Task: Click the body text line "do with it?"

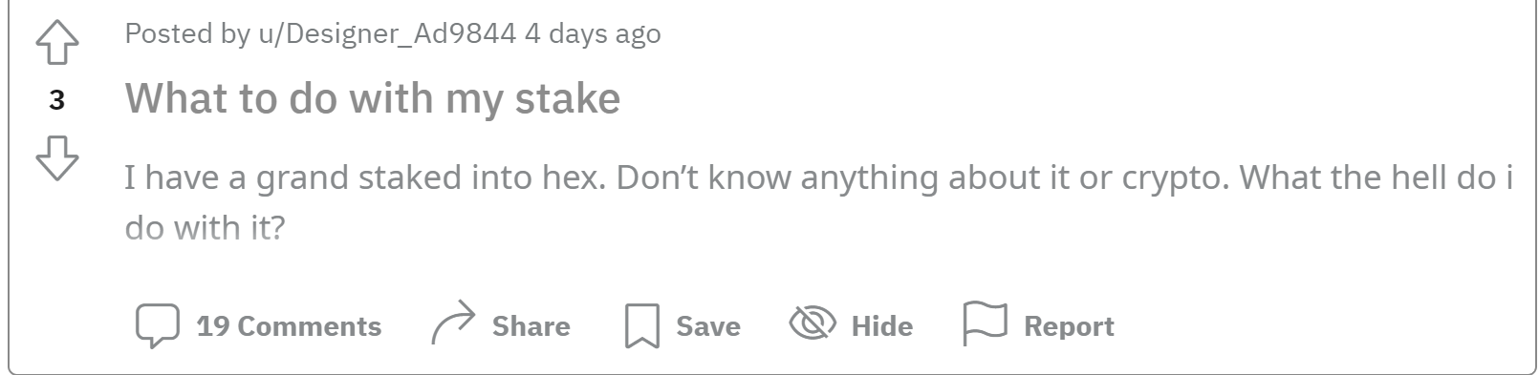Action: pos(206,228)
